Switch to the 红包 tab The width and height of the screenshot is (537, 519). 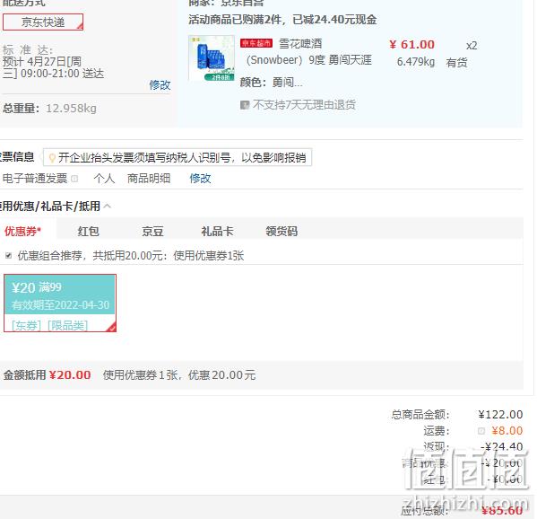coord(88,231)
